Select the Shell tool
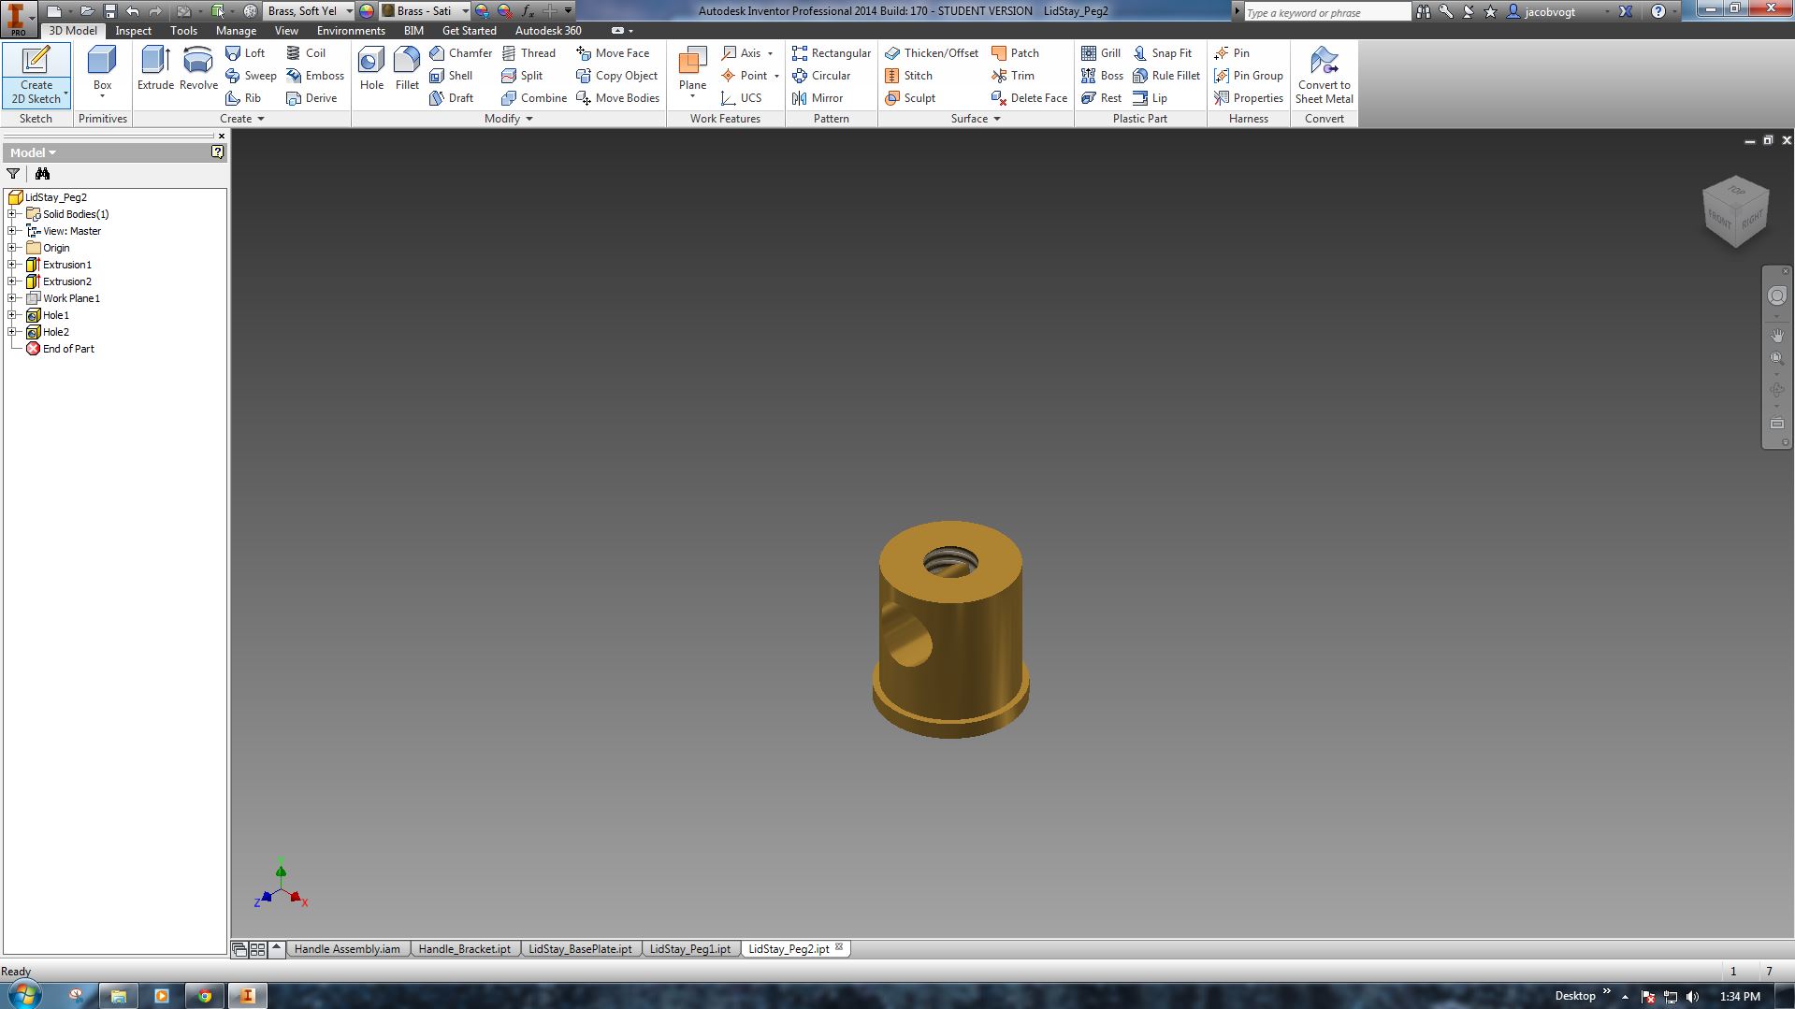1795x1009 pixels. coord(451,76)
